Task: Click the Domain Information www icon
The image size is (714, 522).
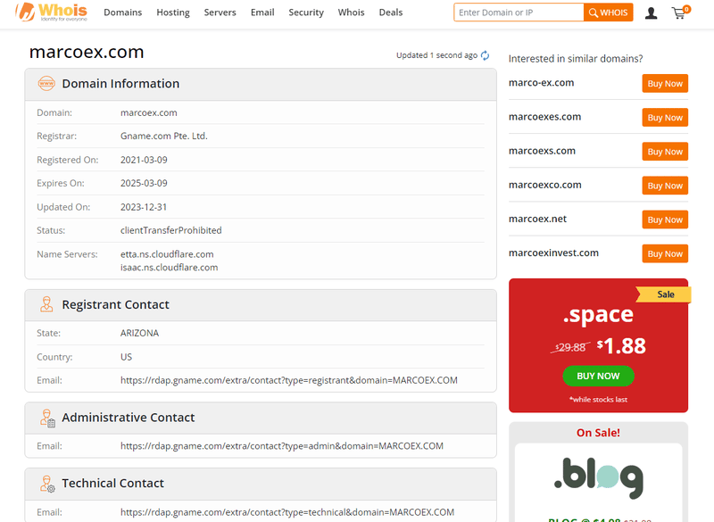Action: [46, 84]
